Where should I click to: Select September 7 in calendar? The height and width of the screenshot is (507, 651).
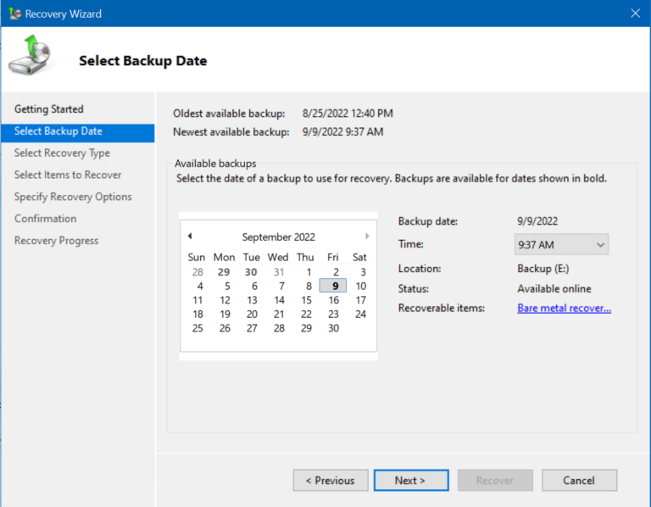point(281,286)
